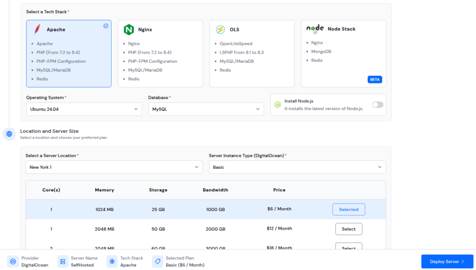
Task: Click the checkmark badge on the Apache card
Action: pyautogui.click(x=106, y=26)
